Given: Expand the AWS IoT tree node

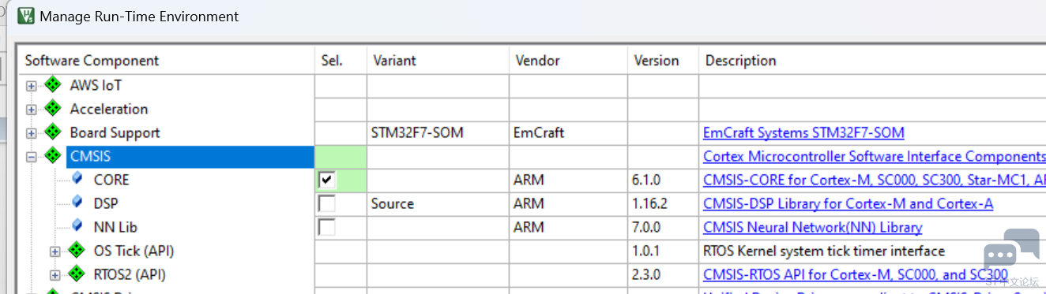Looking at the screenshot, I should tap(31, 86).
